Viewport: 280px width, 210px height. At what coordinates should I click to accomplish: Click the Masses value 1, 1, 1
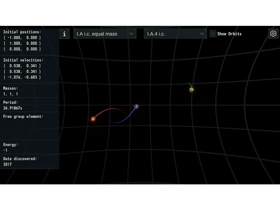point(10,94)
